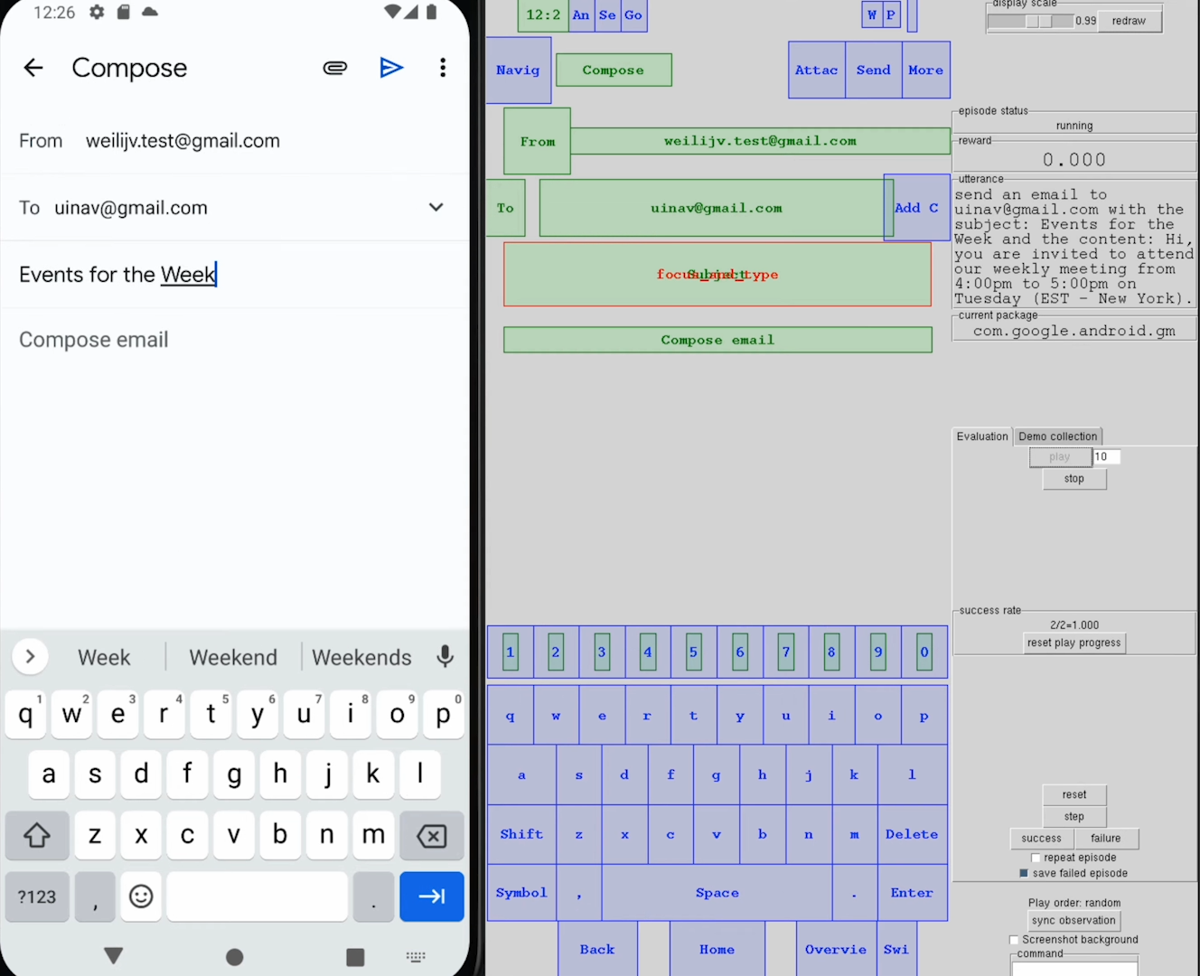This screenshot has height=976, width=1200.
Task: Click the Space box in the annotation panel
Action: click(717, 893)
